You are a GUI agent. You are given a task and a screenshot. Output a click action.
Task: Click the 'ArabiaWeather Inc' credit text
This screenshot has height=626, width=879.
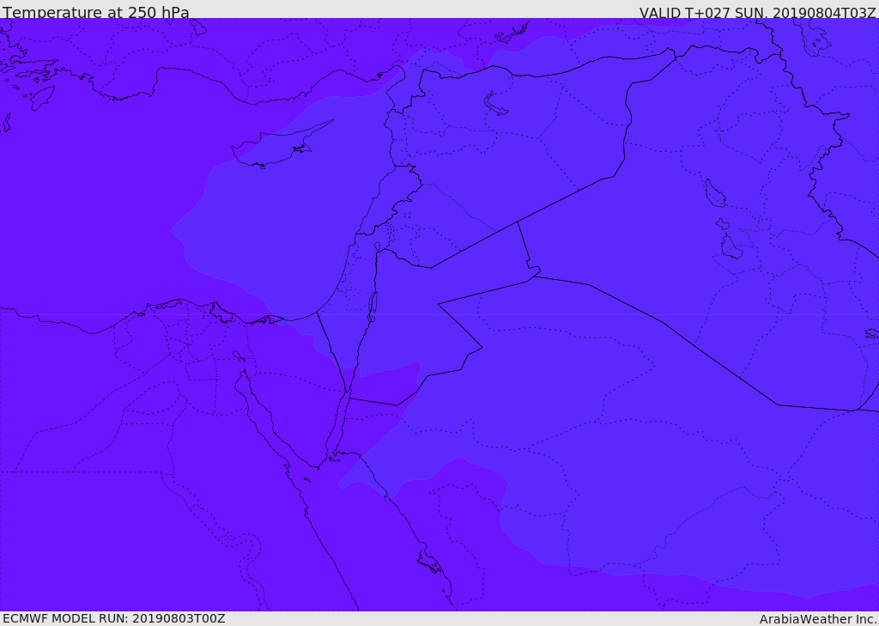tap(817, 619)
